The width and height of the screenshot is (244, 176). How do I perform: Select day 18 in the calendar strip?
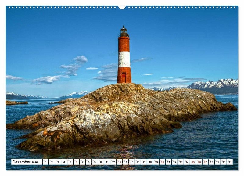[150, 162]
